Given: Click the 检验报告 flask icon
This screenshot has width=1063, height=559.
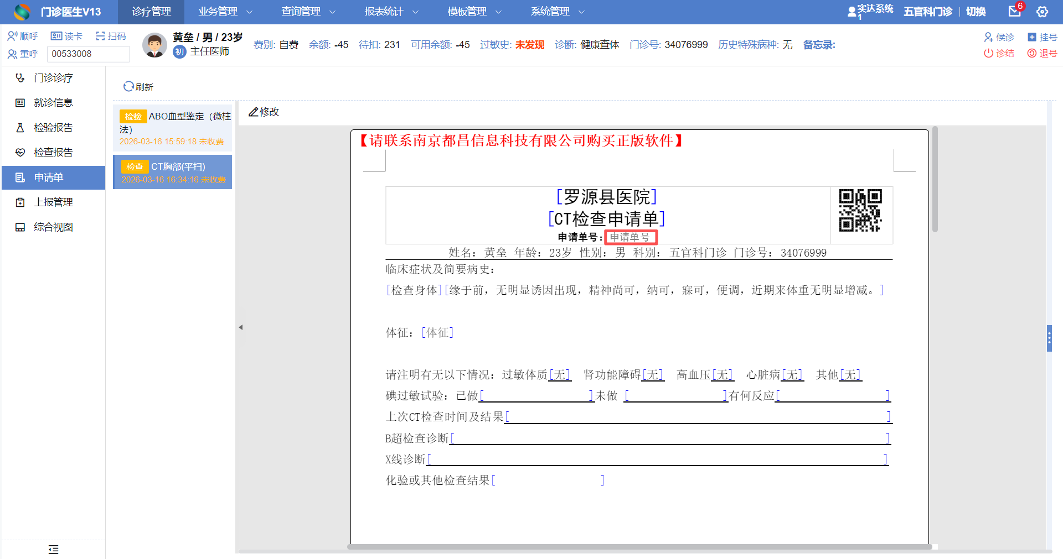Looking at the screenshot, I should click(20, 128).
